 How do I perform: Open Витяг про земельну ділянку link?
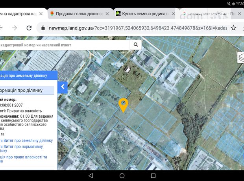[26, 140]
